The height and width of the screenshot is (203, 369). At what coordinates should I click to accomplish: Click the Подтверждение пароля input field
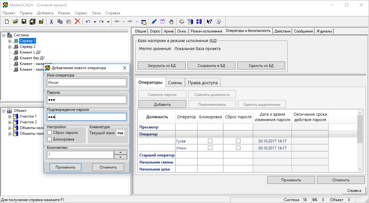(x=87, y=117)
